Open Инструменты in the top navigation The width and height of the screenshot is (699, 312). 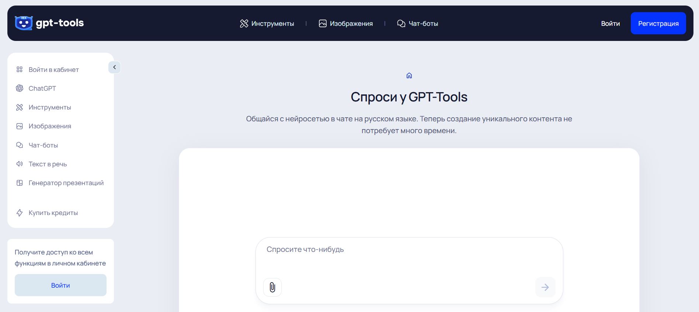click(267, 24)
